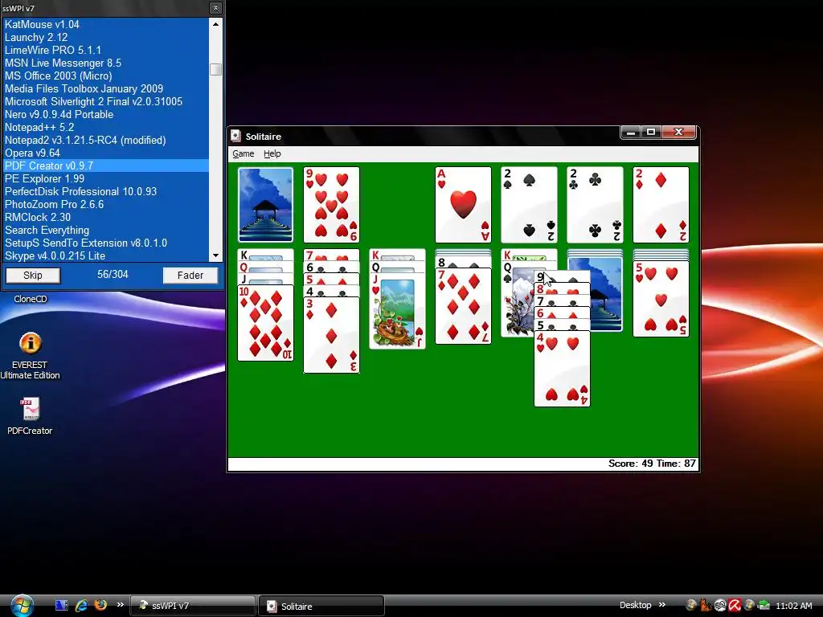Screen dimensions: 823x617
Task: Click the taskbar clock showing 11:02 AM
Action: coord(793,606)
